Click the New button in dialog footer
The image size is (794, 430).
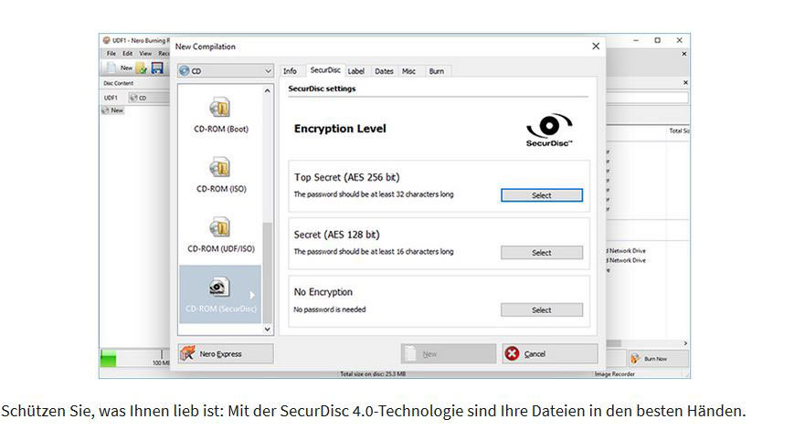click(449, 353)
